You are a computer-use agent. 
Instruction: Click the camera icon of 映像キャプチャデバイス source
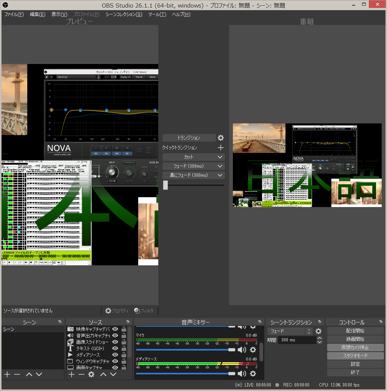tap(70, 329)
